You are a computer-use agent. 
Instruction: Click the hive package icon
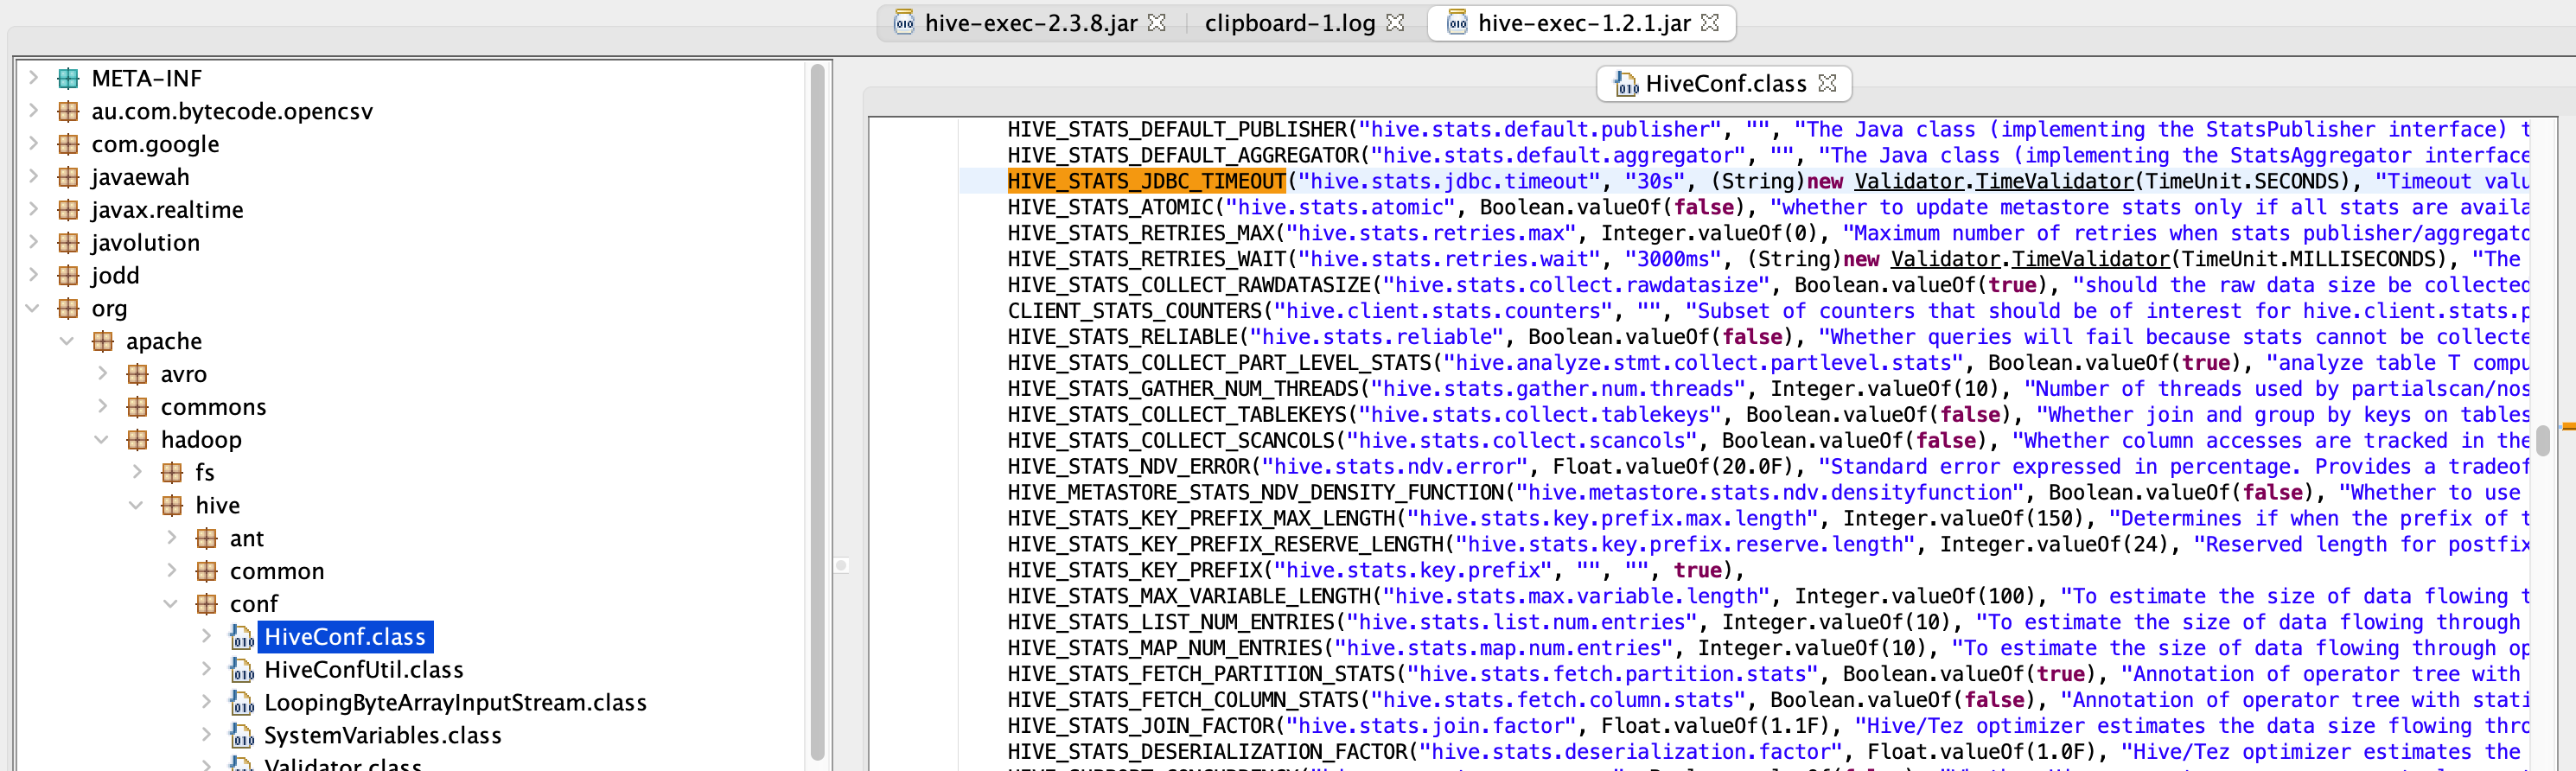172,505
